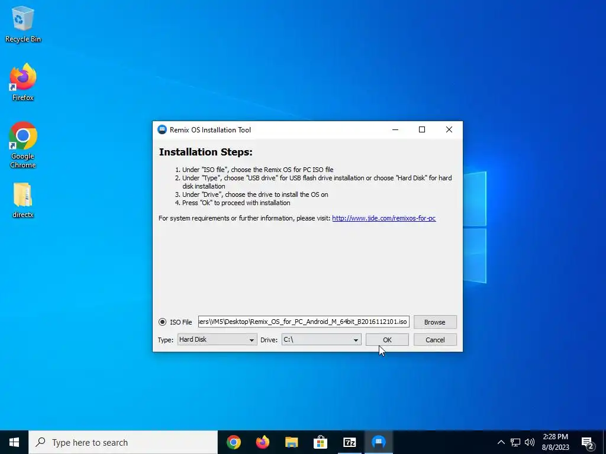Open the network status tray icon
Image resolution: width=606 pixels, height=454 pixels.
pos(515,442)
